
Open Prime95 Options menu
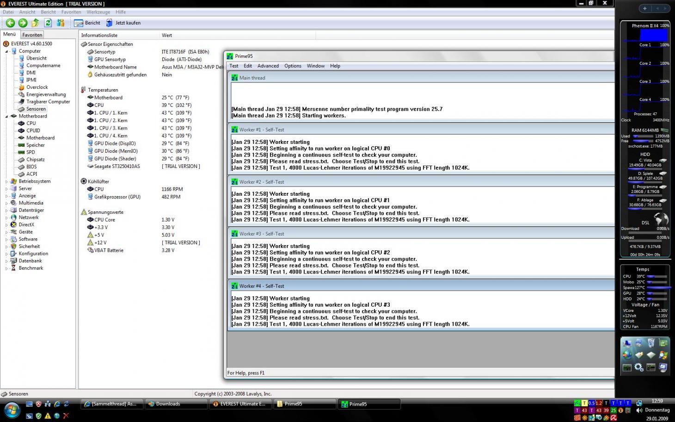pyautogui.click(x=293, y=66)
